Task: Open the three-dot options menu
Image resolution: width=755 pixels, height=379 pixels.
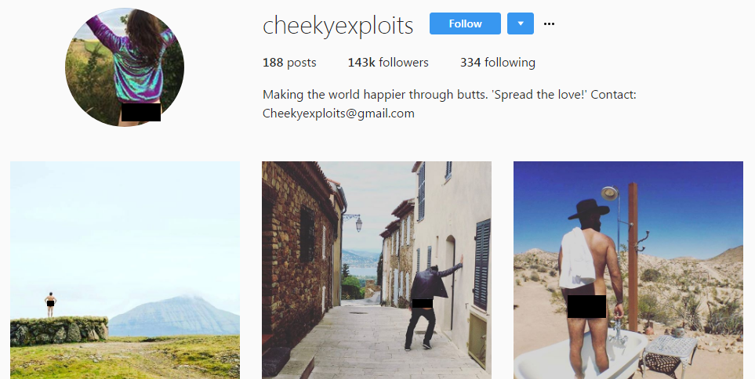Action: (549, 24)
